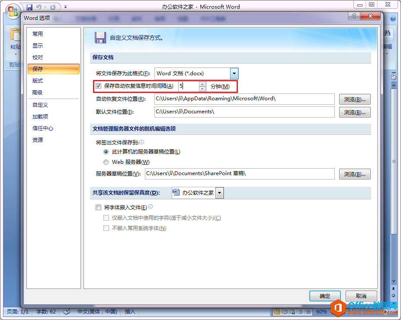This screenshot has height=320, width=401.
Task: Click the dialog help question mark button
Action: pyautogui.click(x=354, y=16)
